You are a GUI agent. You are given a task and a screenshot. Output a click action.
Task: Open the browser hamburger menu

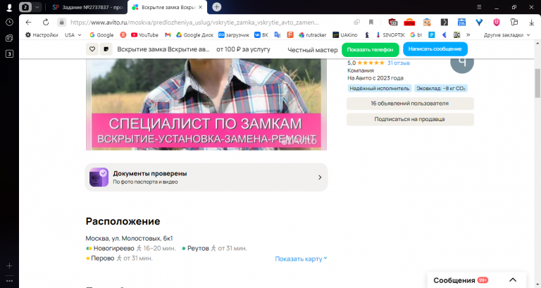(479, 7)
